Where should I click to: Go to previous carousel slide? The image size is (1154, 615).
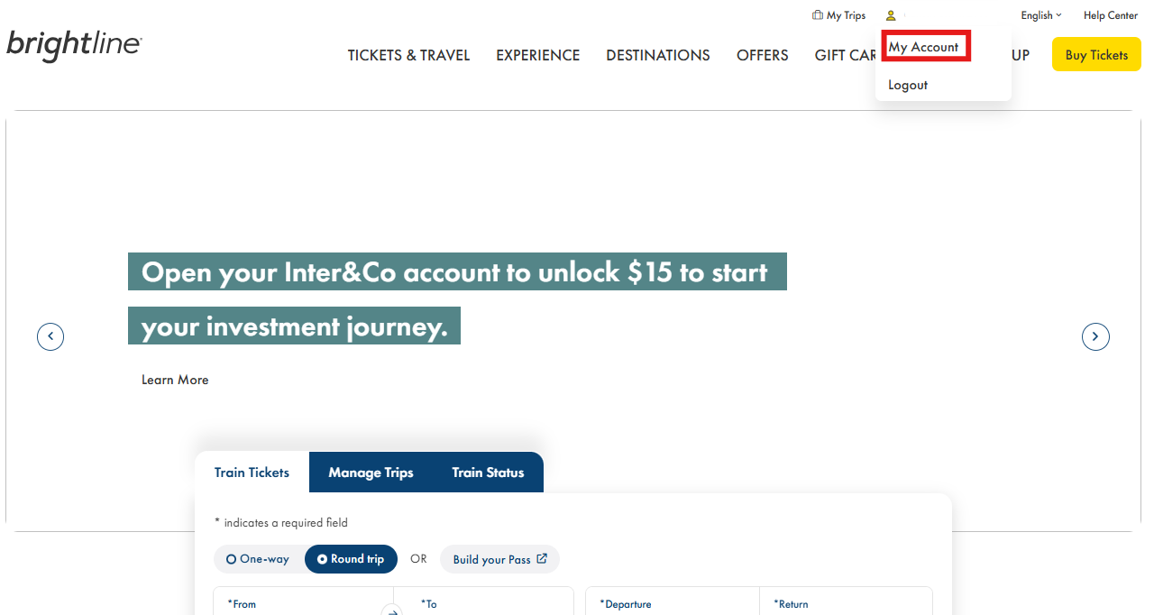[x=50, y=336]
